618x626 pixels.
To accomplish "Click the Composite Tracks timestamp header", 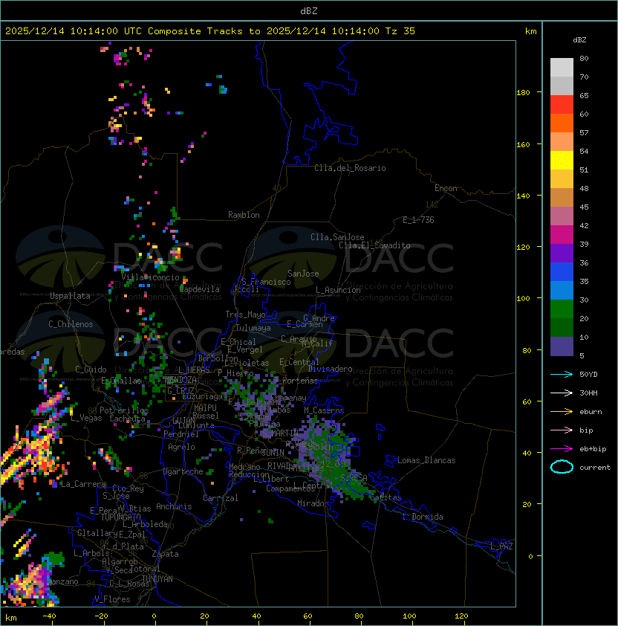I will click(x=210, y=30).
